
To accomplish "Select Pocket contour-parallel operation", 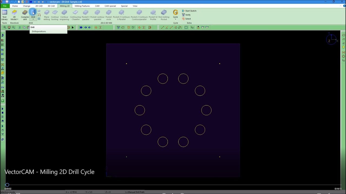I will [97, 15].
